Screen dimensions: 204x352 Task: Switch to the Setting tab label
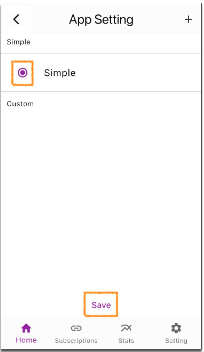(x=176, y=341)
